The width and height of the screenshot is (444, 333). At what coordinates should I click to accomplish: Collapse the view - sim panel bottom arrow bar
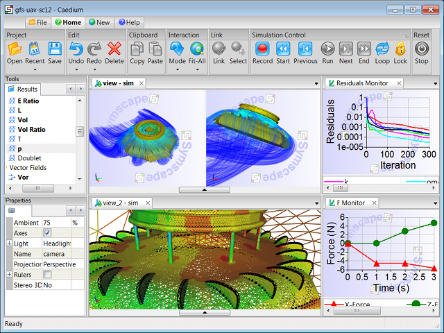point(205,189)
